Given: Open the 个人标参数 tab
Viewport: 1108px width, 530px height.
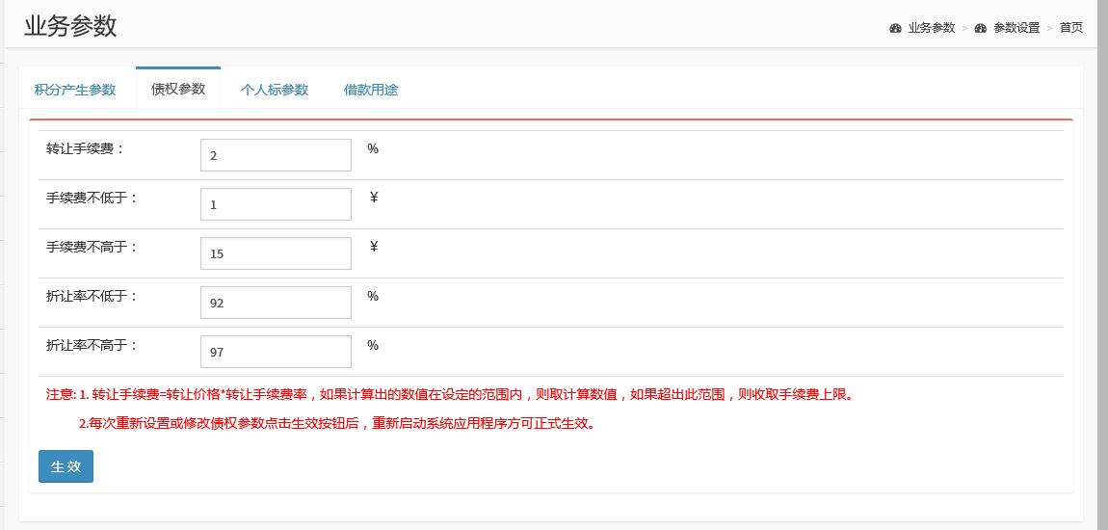Looking at the screenshot, I should coord(275,90).
